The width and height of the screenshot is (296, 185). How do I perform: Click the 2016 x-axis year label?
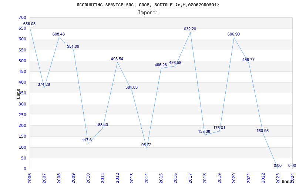175,178
